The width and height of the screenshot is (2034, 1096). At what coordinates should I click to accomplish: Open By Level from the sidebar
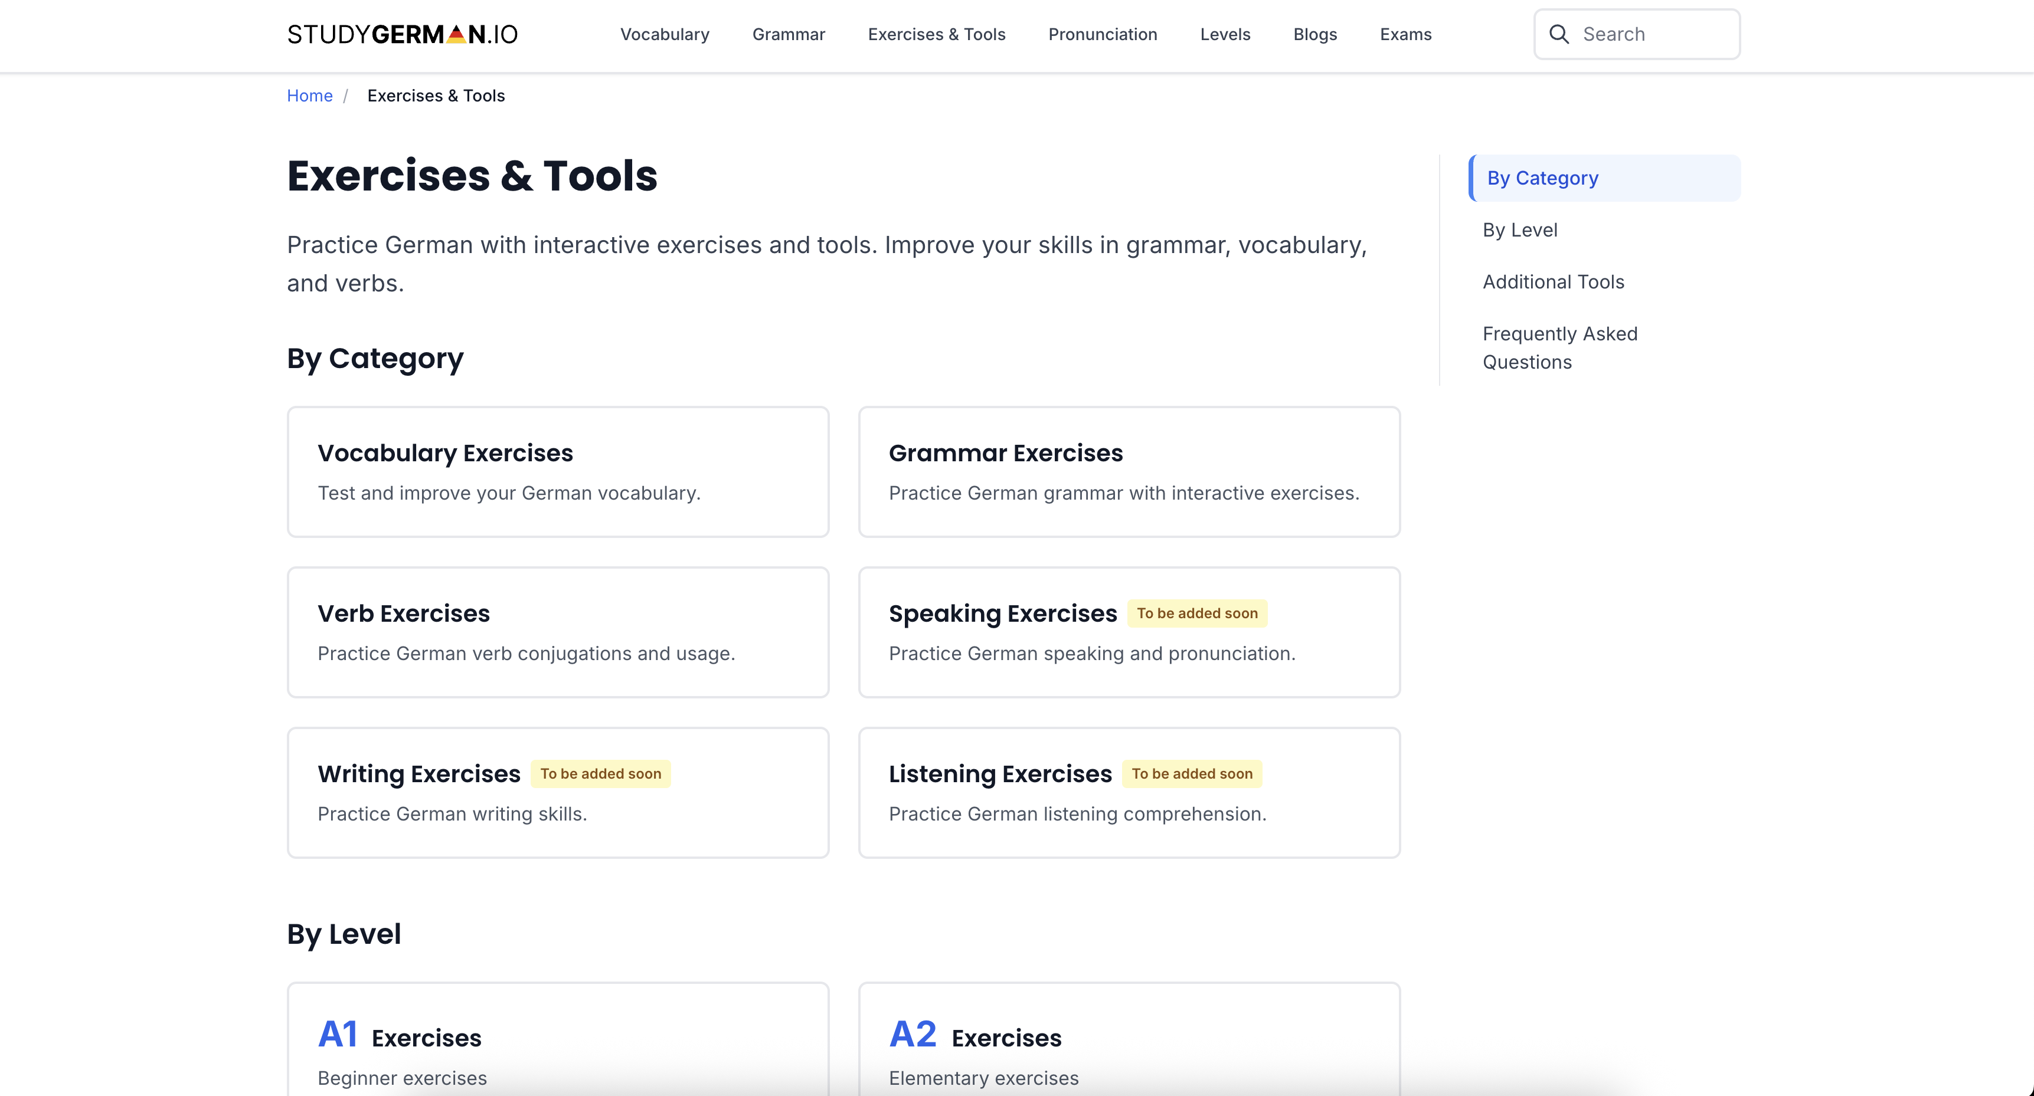click(x=1519, y=229)
